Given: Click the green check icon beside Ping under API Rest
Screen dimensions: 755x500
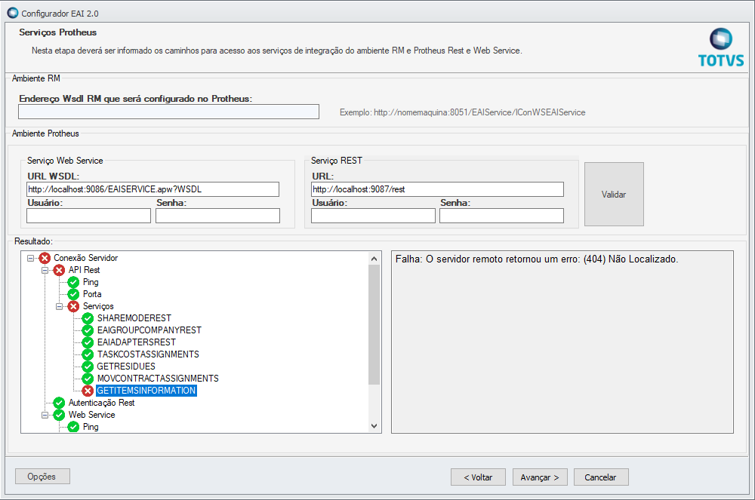Looking at the screenshot, I should pyautogui.click(x=73, y=282).
